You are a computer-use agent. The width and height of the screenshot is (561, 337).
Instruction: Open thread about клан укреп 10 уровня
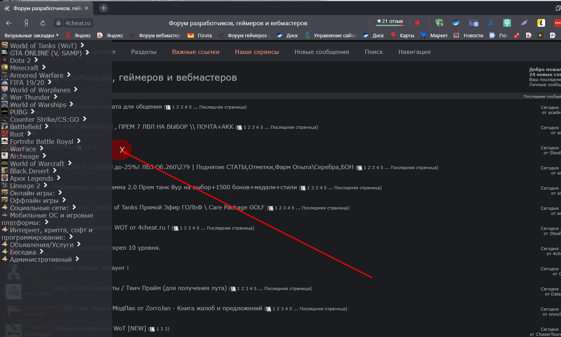point(107,248)
